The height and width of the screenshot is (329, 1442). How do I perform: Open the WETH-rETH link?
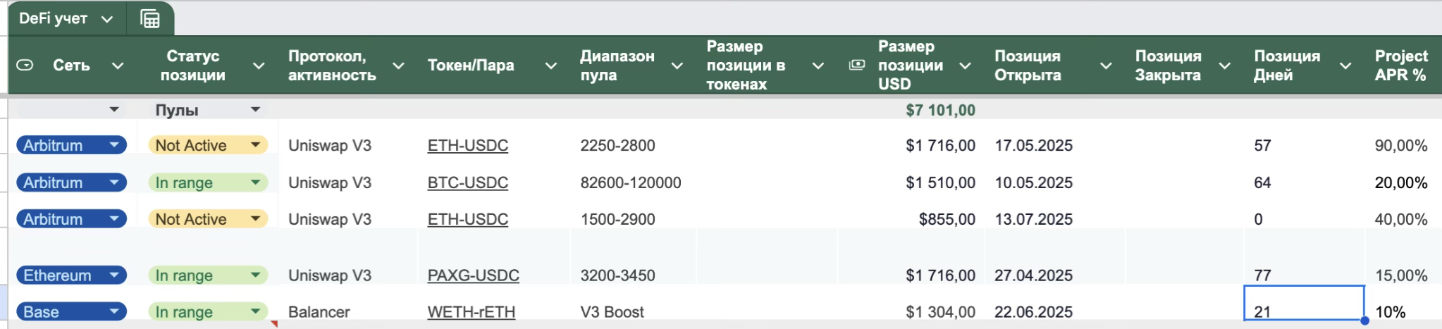(x=471, y=311)
